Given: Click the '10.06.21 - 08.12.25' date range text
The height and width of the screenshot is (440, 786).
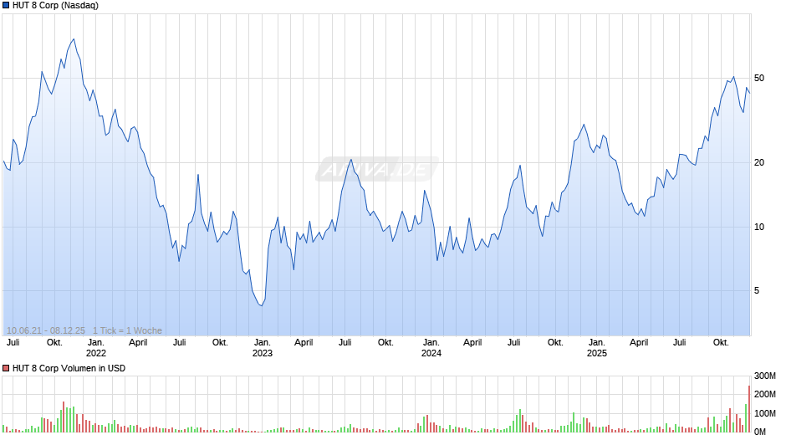Looking at the screenshot, I should point(46,330).
